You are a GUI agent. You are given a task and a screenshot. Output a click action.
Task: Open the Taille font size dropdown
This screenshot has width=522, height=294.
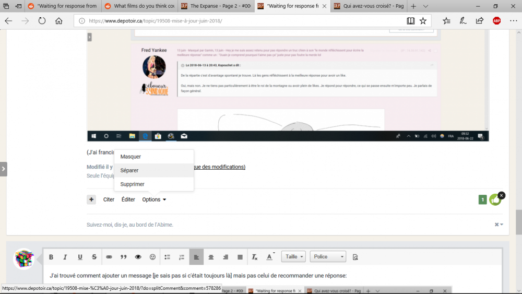(293, 257)
